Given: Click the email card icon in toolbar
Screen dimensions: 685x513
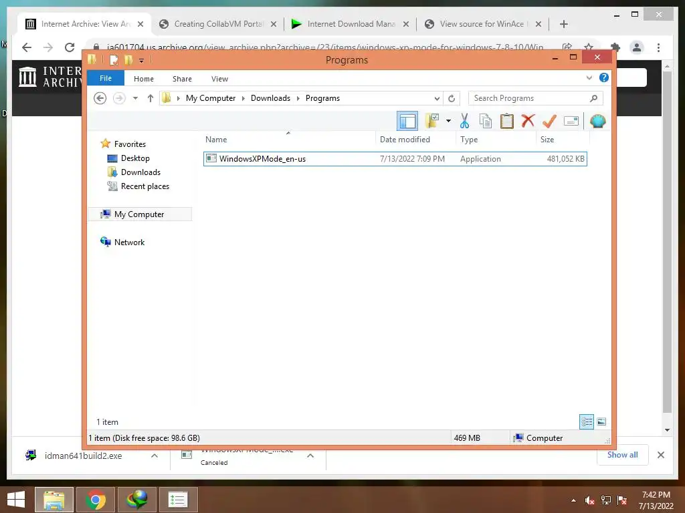Looking at the screenshot, I should pos(571,121).
